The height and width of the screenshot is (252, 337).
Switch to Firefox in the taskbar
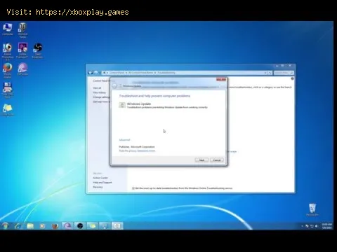(55, 226)
